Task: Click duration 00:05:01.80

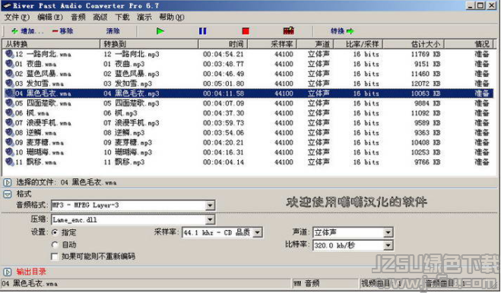Action: pyautogui.click(x=224, y=83)
